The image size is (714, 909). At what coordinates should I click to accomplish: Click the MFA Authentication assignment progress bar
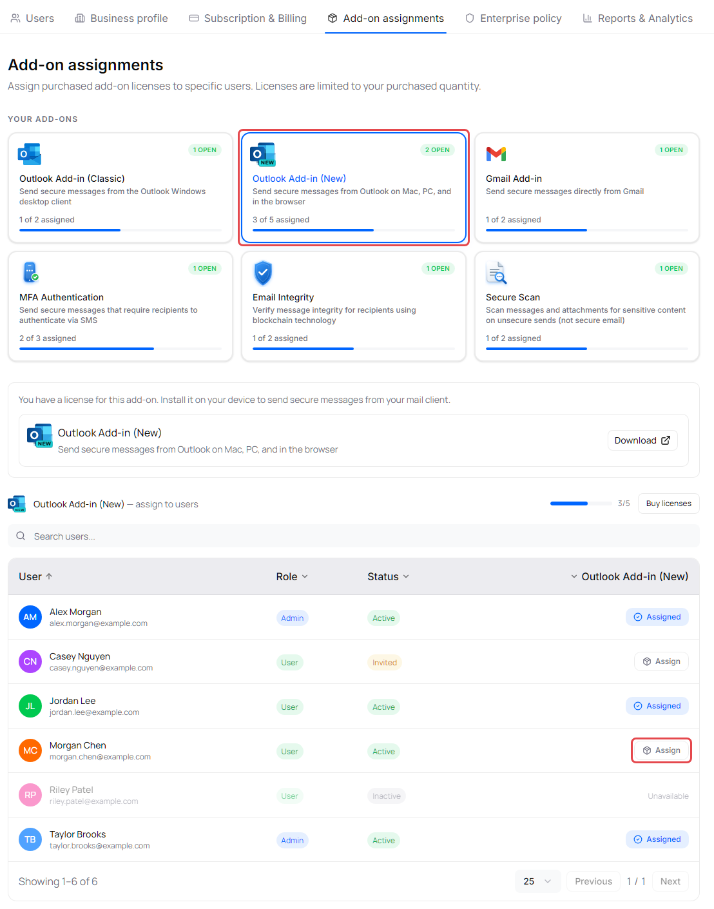(121, 349)
